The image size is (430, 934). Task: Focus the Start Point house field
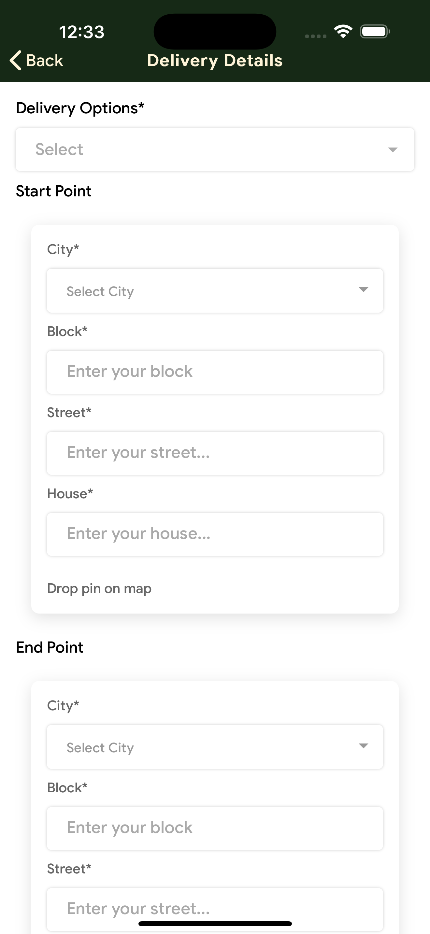(215, 534)
